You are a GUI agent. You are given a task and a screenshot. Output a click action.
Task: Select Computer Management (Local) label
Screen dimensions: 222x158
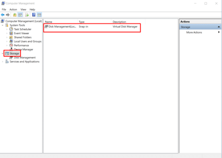tap(23, 21)
